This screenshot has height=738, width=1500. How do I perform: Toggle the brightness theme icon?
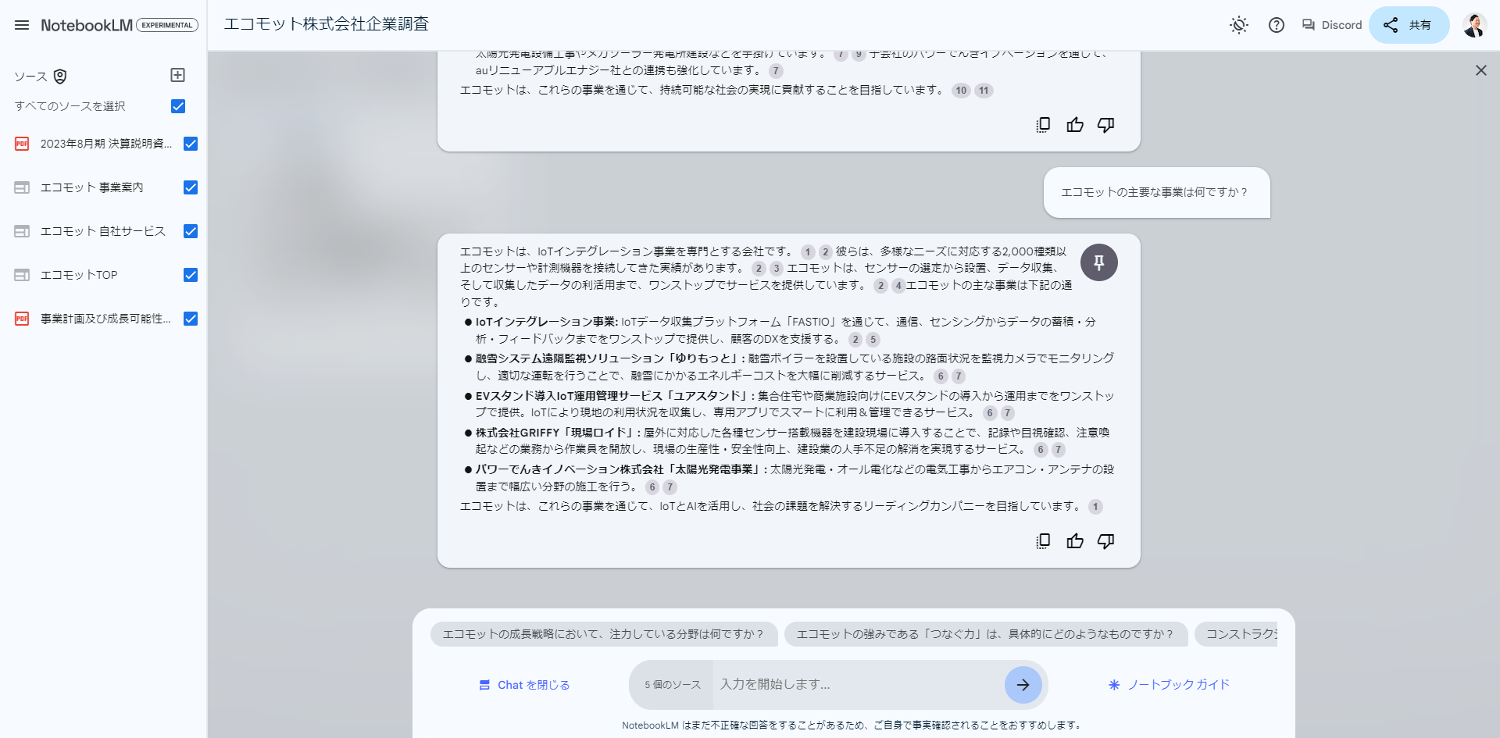(1239, 25)
